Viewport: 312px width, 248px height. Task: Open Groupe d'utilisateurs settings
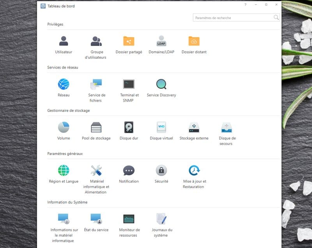coord(96,41)
